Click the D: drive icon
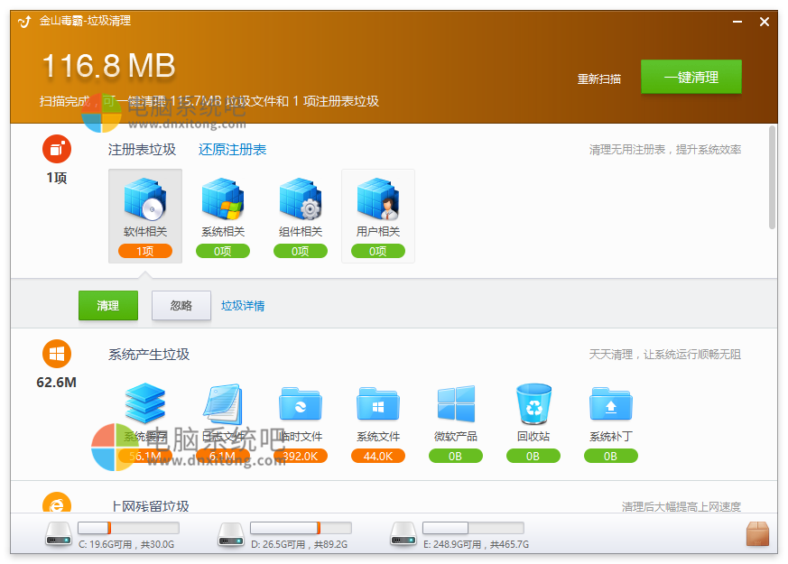788x564 pixels. pos(231,534)
